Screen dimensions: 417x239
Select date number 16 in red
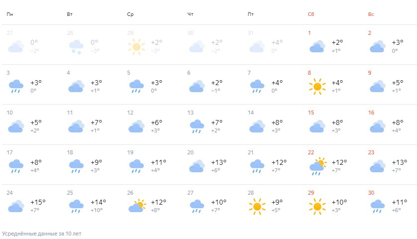tap(371, 113)
